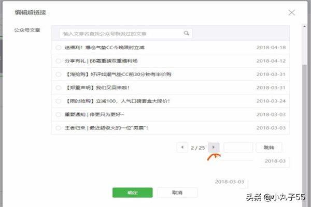Click the 2018-04-18 date text
311x207 pixels.
(271, 48)
